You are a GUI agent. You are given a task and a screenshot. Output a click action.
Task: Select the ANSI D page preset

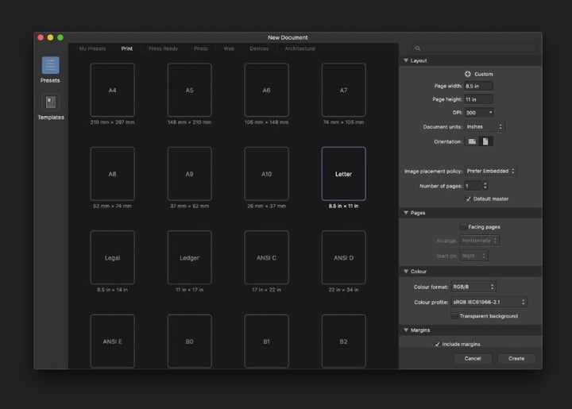point(343,257)
